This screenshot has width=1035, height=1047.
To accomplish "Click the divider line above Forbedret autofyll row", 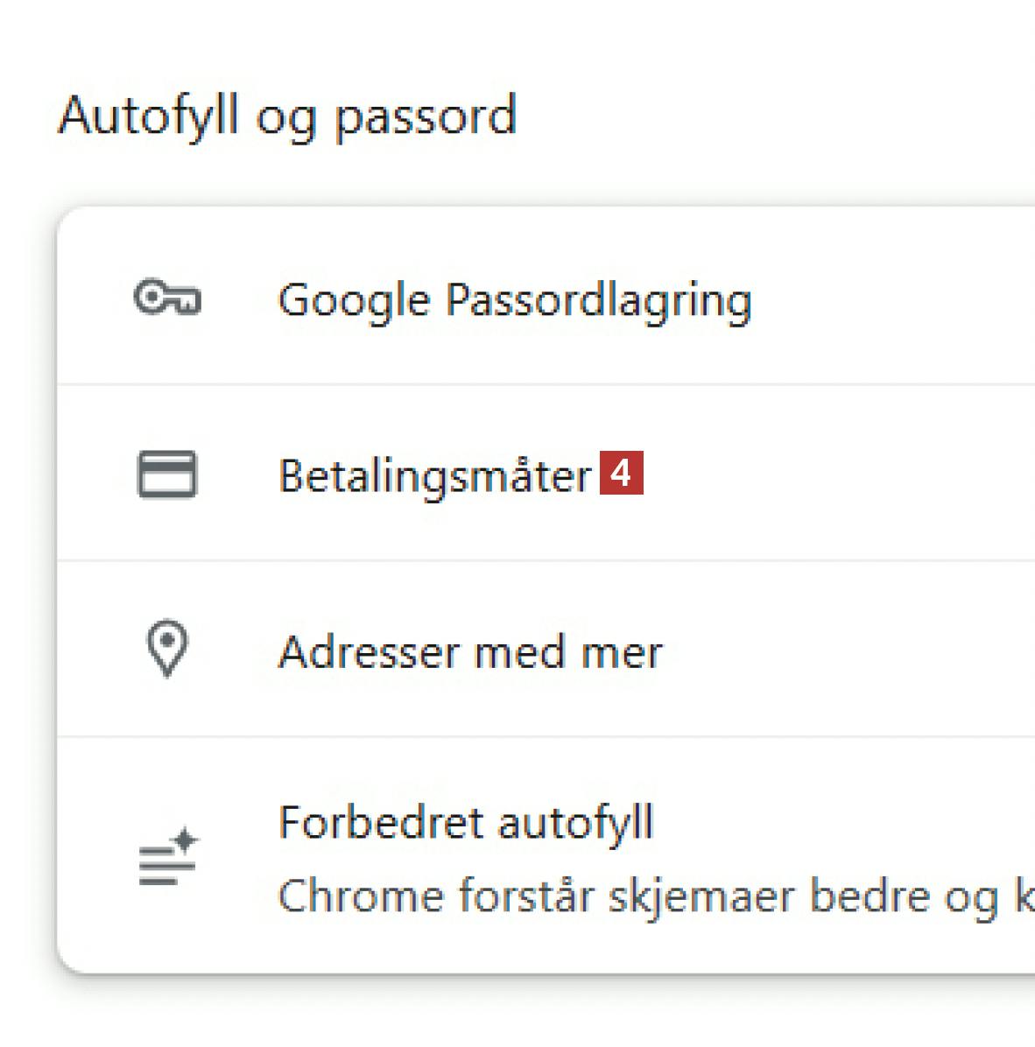I will click(543, 736).
